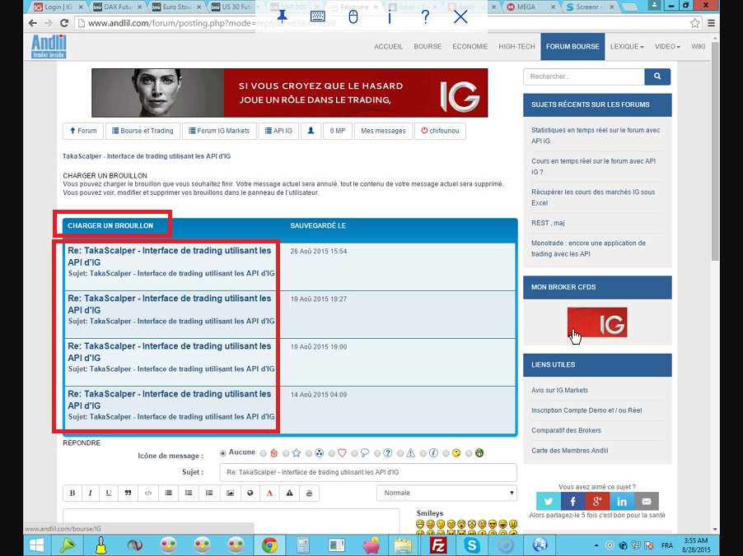This screenshot has height=556, width=743.
Task: Click the blue search magnifier button
Action: (x=657, y=76)
